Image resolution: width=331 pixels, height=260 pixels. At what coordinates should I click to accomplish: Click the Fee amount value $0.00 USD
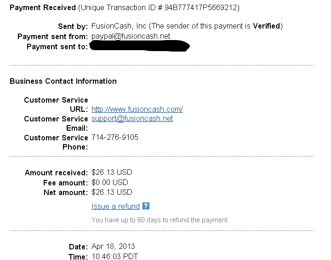[x=110, y=182]
